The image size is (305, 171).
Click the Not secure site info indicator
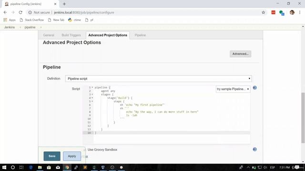click(x=39, y=12)
